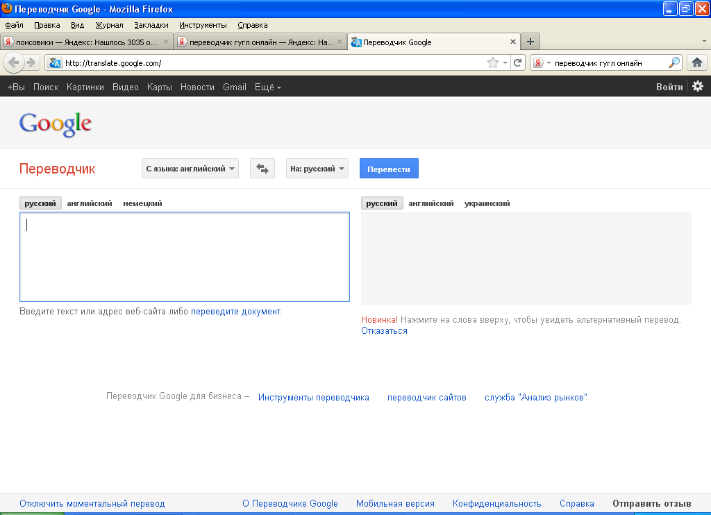
Task: Click the Firefox forward arrow button
Action: point(31,62)
